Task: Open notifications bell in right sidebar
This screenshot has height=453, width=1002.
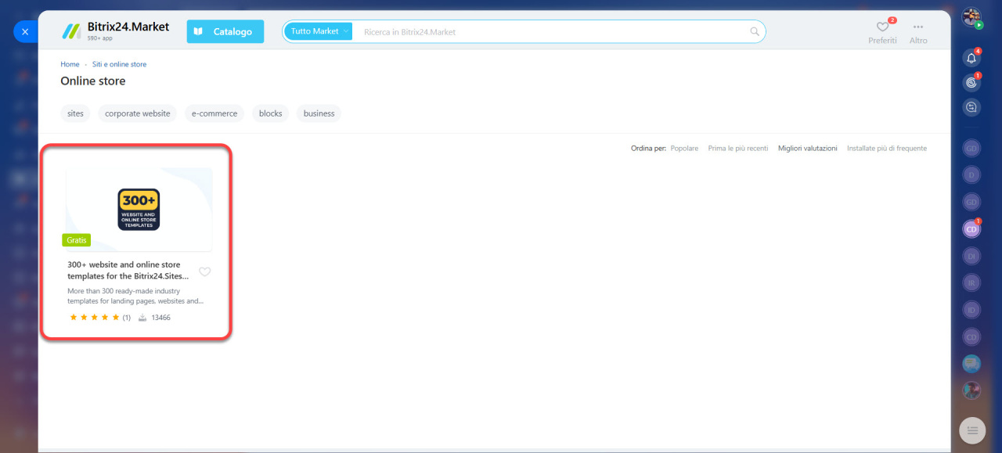Action: pos(971,58)
